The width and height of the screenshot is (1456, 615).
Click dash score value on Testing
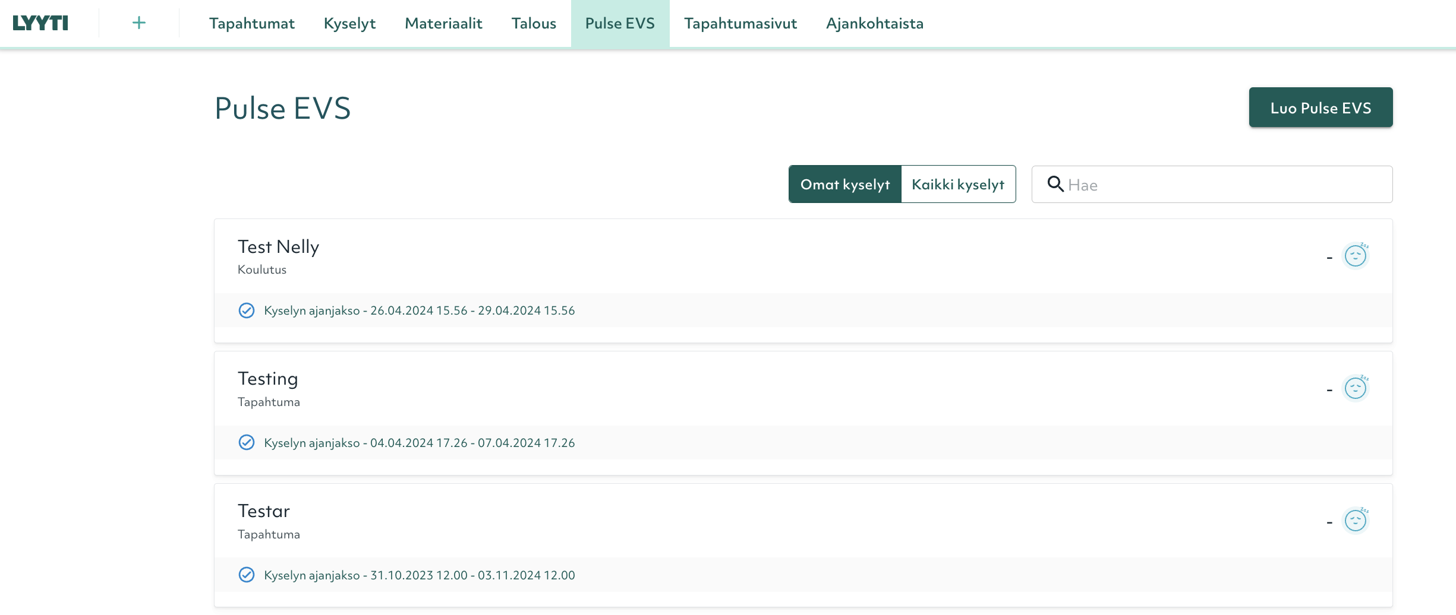point(1329,390)
